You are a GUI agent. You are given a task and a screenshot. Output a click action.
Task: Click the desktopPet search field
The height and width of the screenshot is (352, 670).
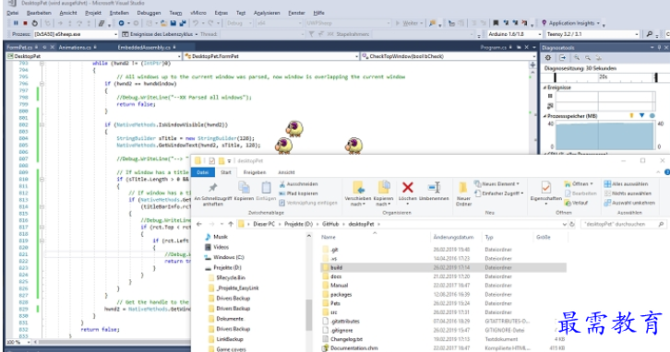click(624, 224)
